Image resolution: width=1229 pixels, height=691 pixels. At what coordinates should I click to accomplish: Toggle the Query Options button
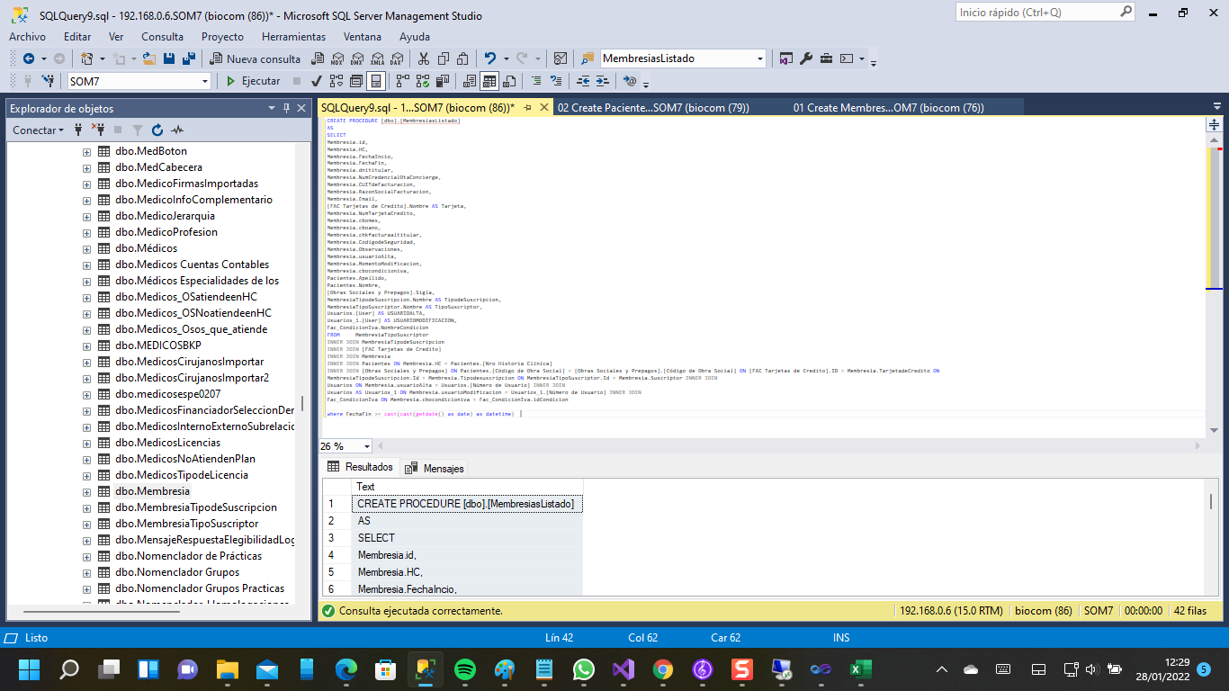coord(356,81)
